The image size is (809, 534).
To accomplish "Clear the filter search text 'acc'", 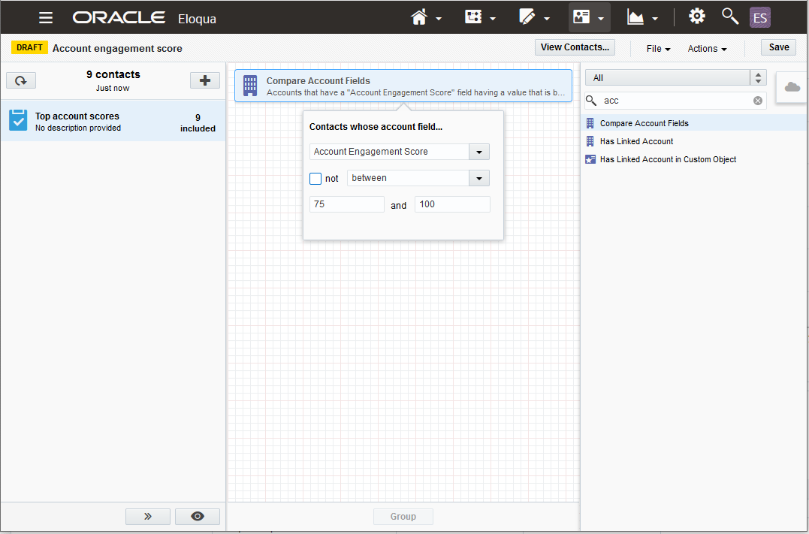I will pyautogui.click(x=757, y=101).
